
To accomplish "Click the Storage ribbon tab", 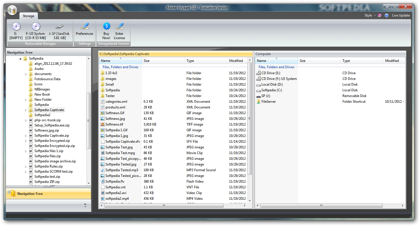I will pos(29,16).
